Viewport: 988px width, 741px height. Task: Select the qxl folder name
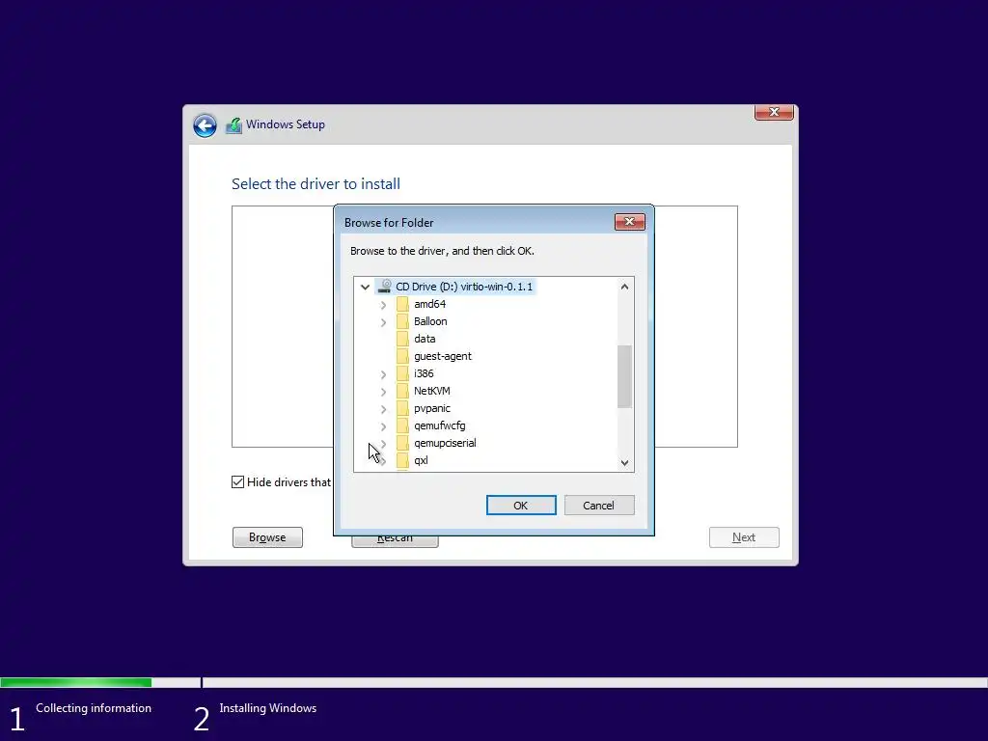point(421,460)
